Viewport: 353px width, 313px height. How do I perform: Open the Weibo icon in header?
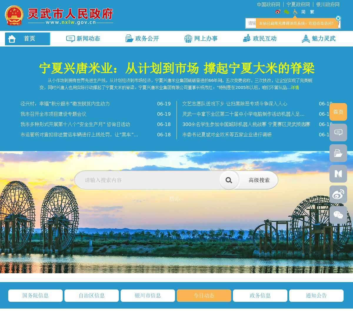pyautogui.click(x=278, y=12)
